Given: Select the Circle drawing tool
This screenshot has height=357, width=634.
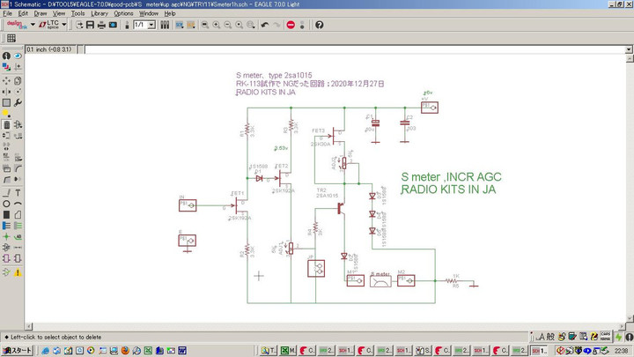Looking at the screenshot, I should tap(6, 204).
